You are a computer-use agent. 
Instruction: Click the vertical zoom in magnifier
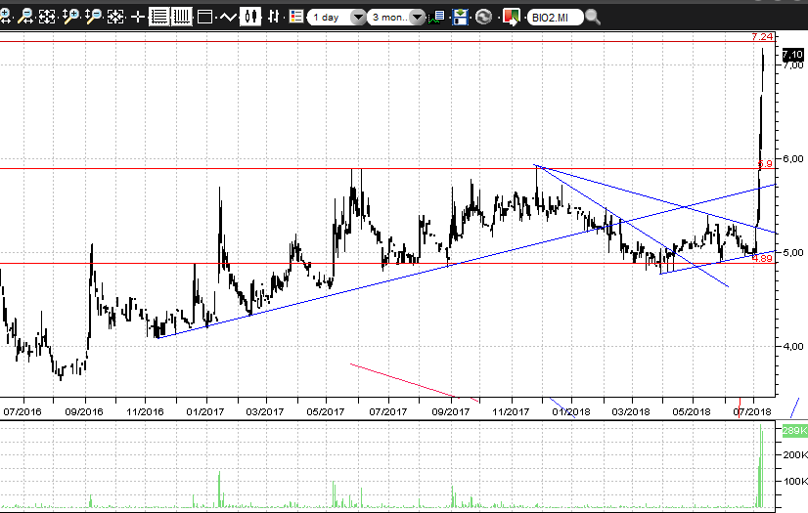(70, 17)
